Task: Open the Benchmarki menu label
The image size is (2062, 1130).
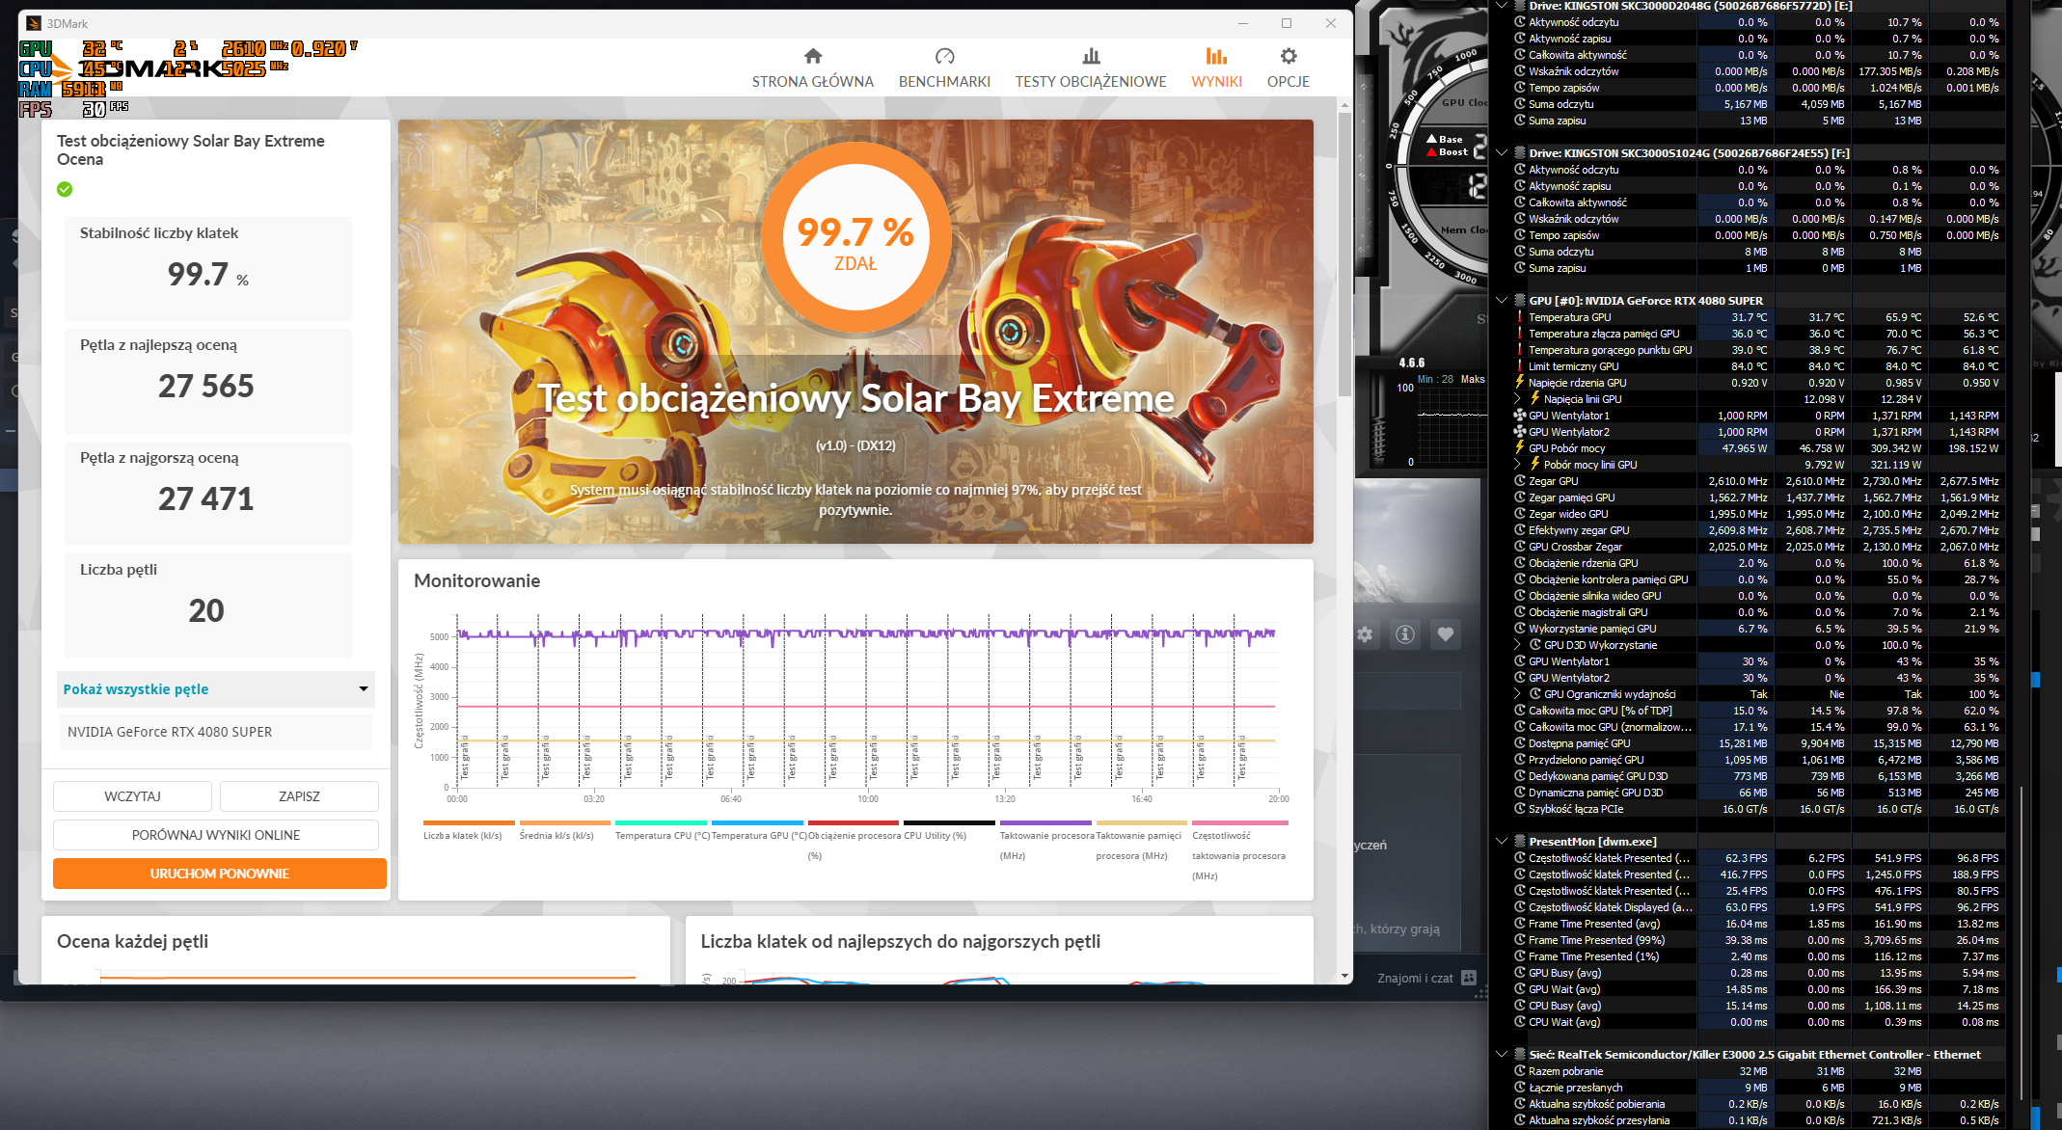Action: pos(944,82)
